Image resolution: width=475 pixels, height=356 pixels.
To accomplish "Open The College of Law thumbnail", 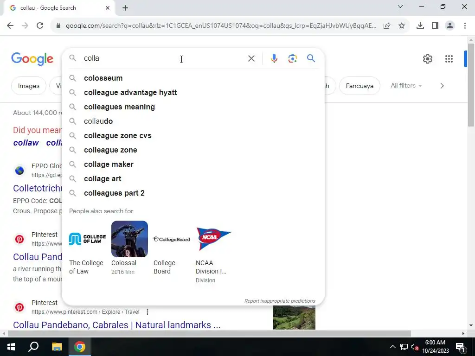I will click(x=87, y=239).
